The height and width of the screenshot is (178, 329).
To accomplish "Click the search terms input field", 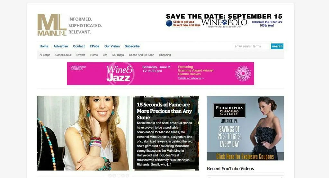I will tap(251, 46).
